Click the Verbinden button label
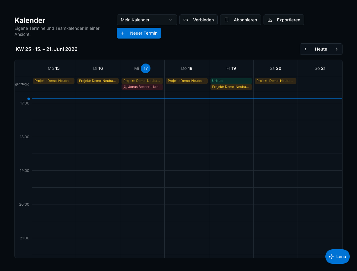This screenshot has height=271, width=357. (x=203, y=20)
